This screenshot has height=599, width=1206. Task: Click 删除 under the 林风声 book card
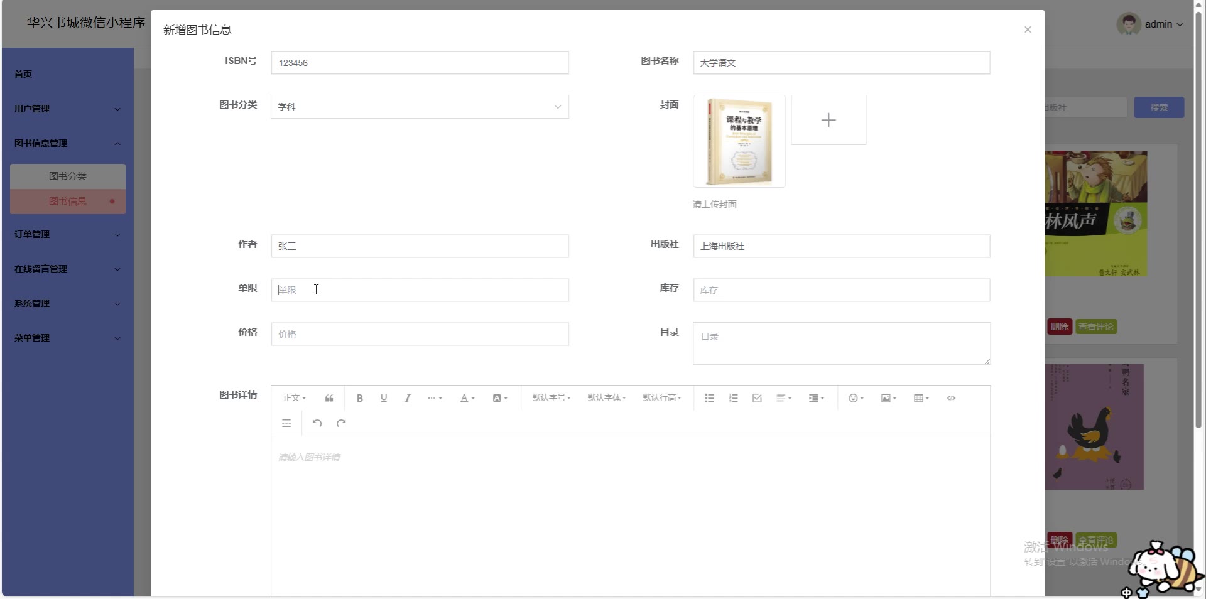[x=1060, y=326]
